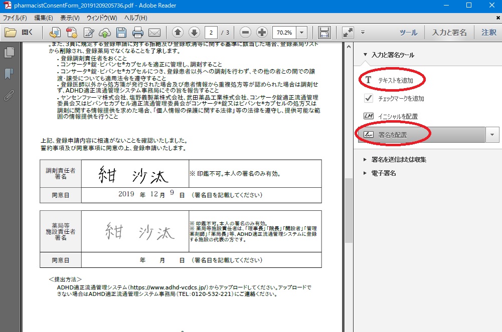Image resolution: width=502 pixels, height=332 pixels.
Task: Expand the 署名を送信または収集 section
Action: pos(399,160)
